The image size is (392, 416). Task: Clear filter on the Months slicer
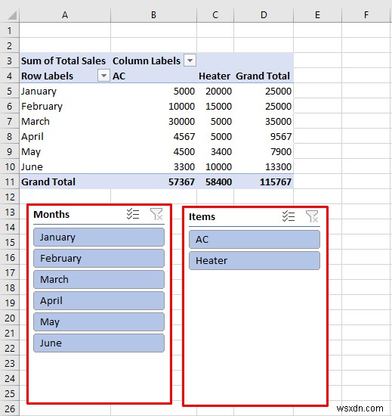tap(156, 214)
